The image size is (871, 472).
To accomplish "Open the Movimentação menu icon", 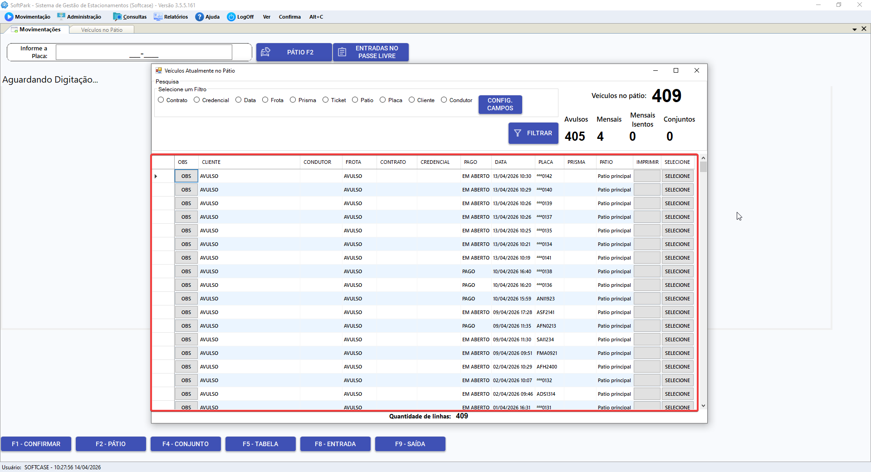I will (x=9, y=17).
